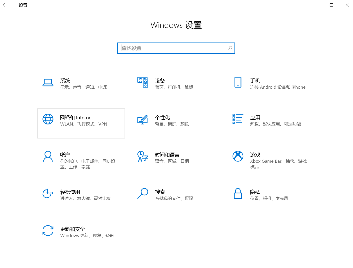
Task: Open 轻松使用 via dashed circle icon
Action: click(48, 193)
